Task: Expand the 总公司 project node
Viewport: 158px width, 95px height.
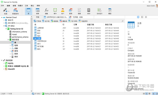Action: [4, 20]
